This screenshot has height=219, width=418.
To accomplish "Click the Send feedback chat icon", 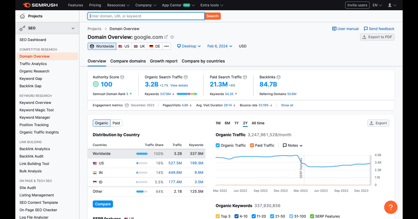I will pos(366,29).
